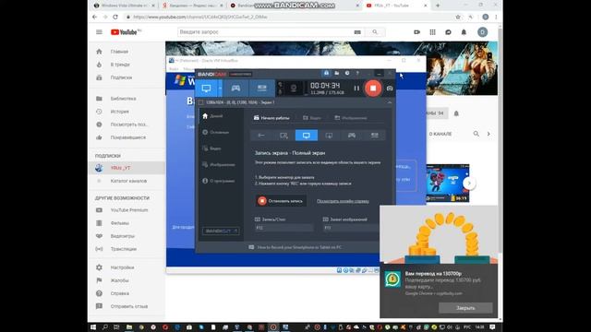Toggle the Bandicam webcam overlay icon
Screen dimensions: 591x332
point(294,89)
